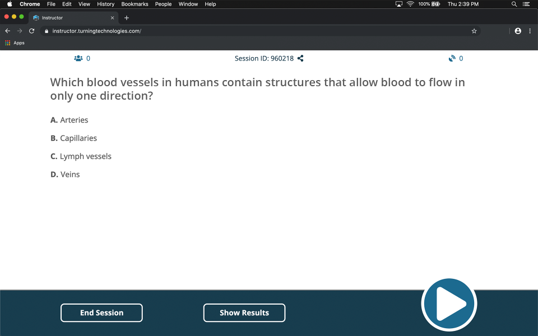The width and height of the screenshot is (538, 336).
Task: Click the clock showing Thu 2:39 PM
Action: (463, 4)
